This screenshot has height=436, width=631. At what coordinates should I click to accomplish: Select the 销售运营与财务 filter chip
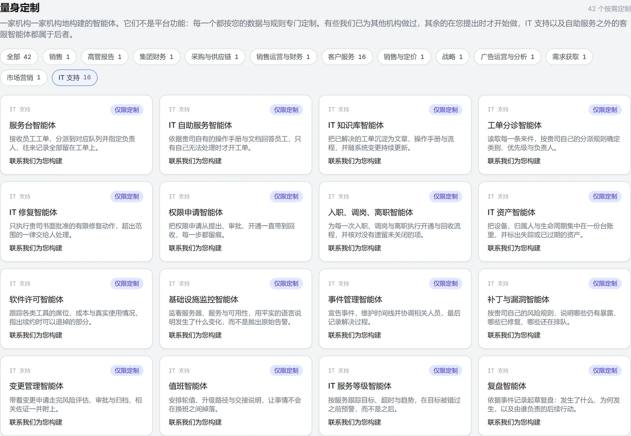pos(283,57)
